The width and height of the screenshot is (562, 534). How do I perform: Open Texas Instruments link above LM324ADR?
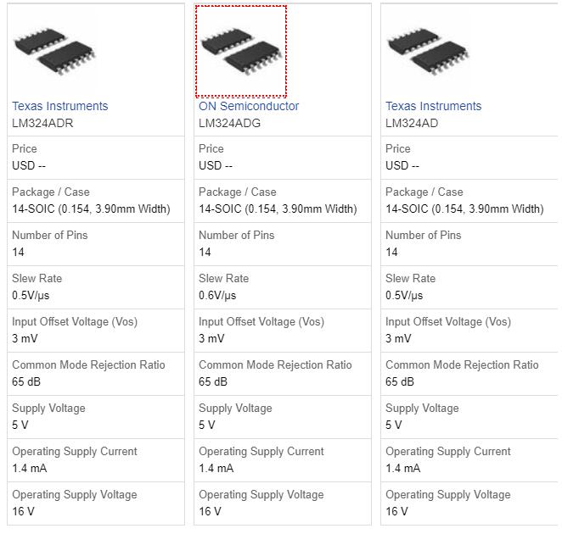click(60, 106)
